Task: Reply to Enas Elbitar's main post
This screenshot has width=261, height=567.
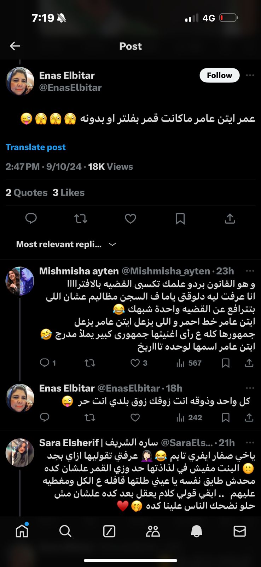Action: pyautogui.click(x=31, y=219)
